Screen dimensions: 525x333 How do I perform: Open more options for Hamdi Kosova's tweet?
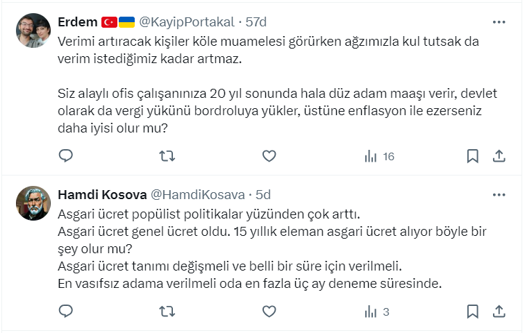coord(499,194)
